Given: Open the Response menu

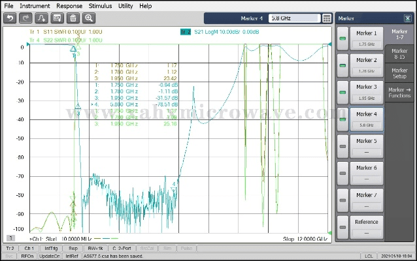Looking at the screenshot, I should point(69,6).
